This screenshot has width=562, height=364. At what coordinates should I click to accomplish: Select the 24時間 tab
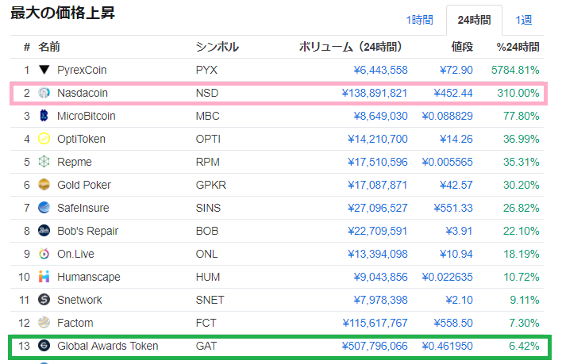(474, 20)
